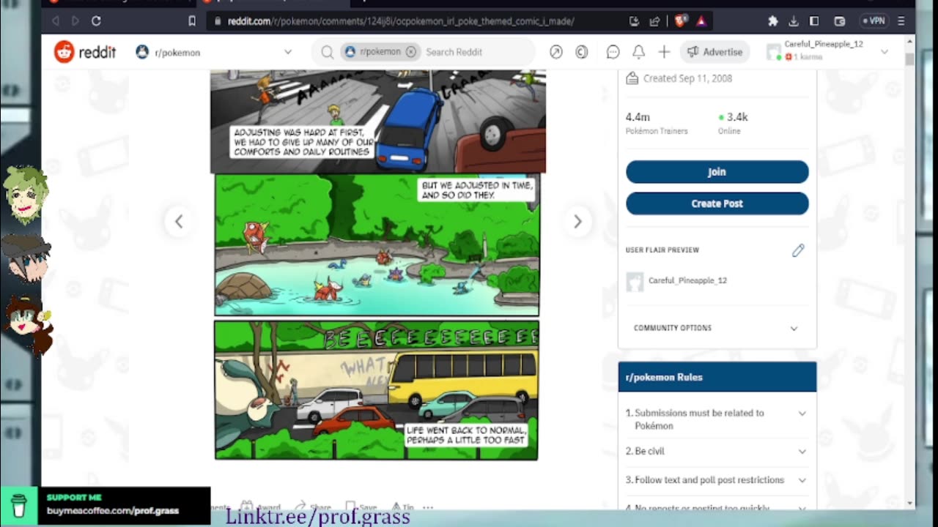Image resolution: width=938 pixels, height=527 pixels.
Task: Click the Save post button
Action: pos(361,507)
